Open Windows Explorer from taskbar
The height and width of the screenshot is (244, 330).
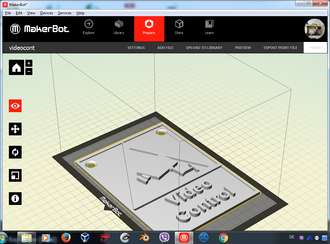pyautogui.click(x=27, y=238)
